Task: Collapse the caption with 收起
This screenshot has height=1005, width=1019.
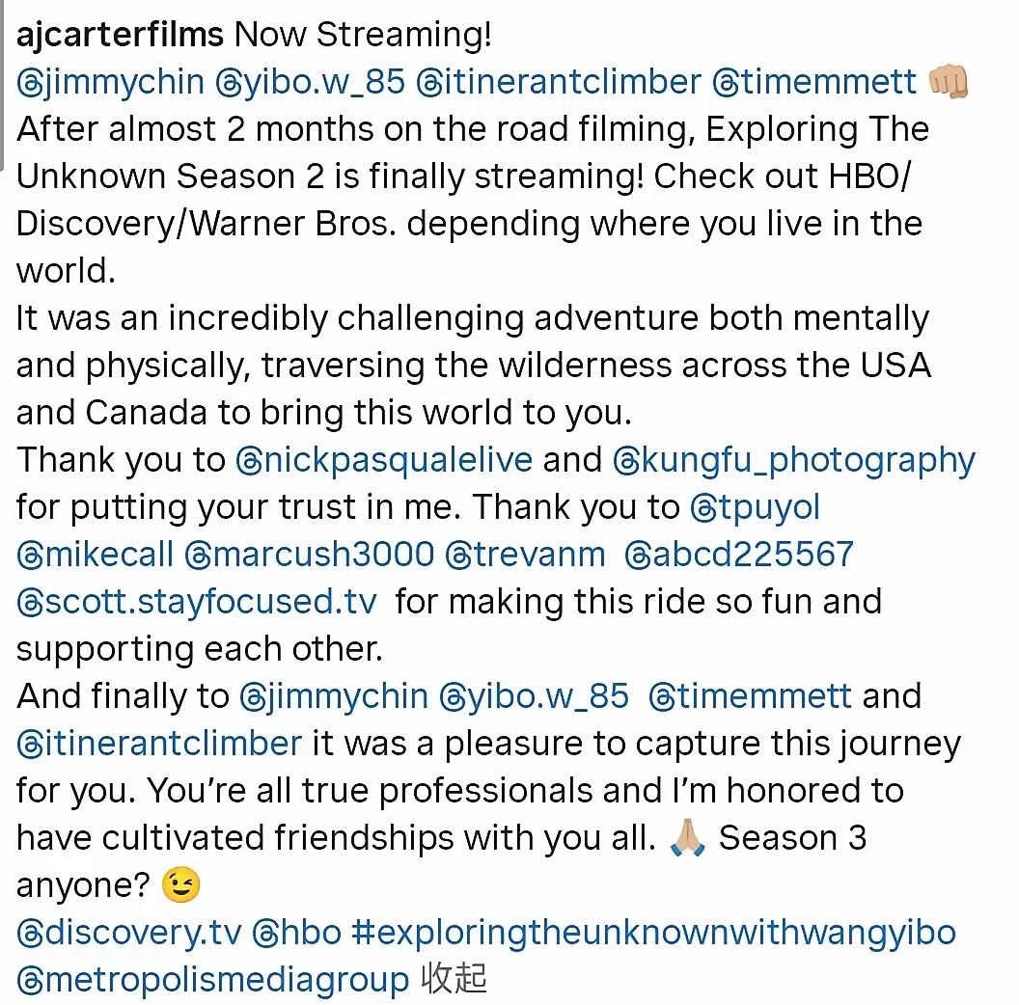Action: tap(454, 979)
